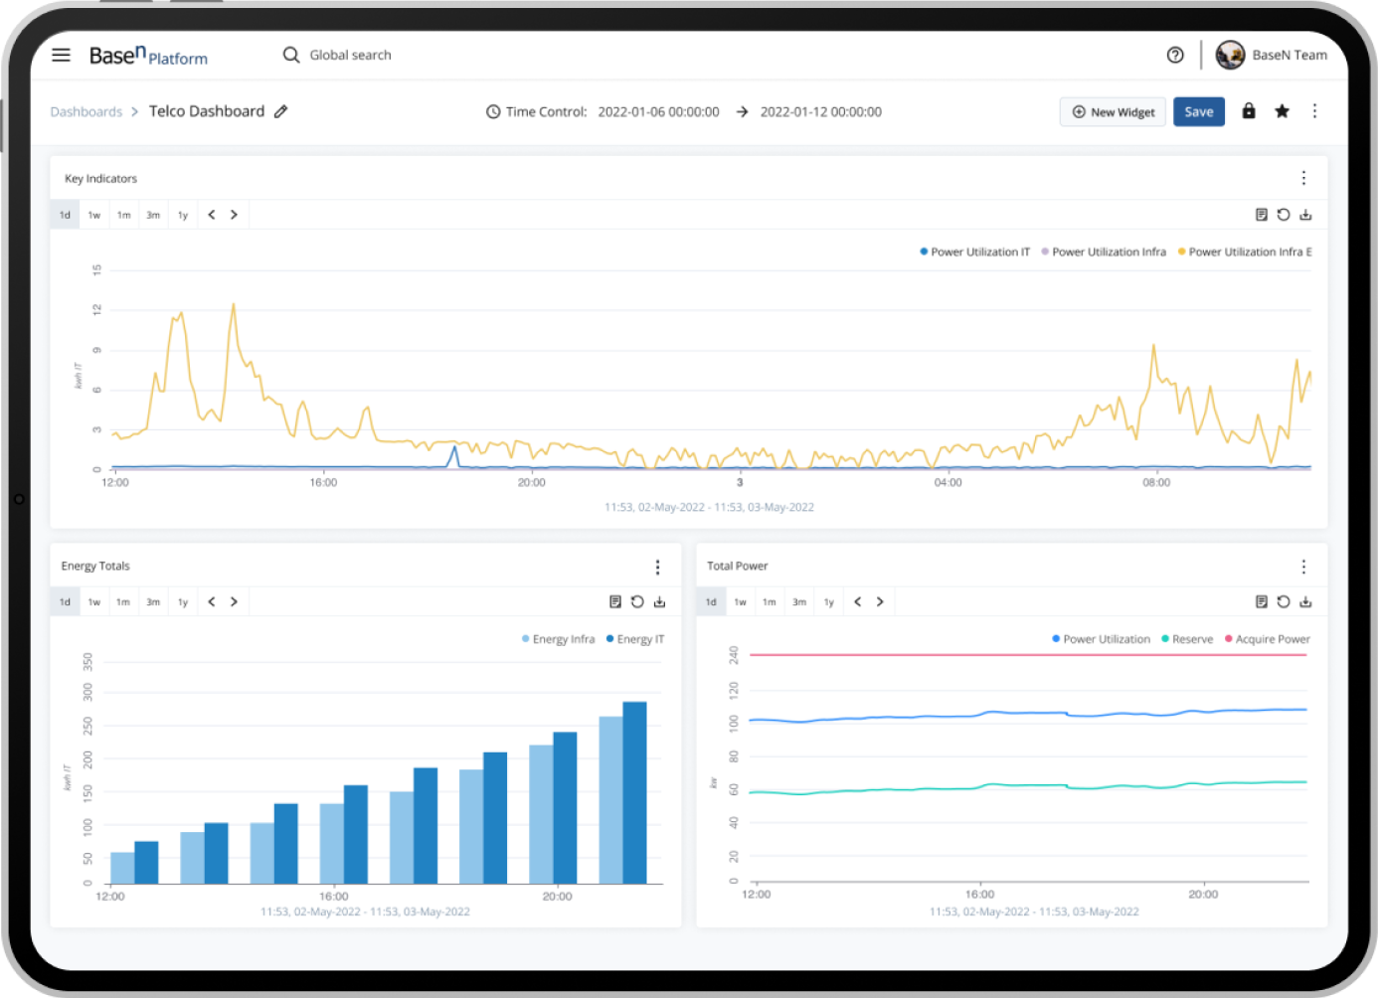Image resolution: width=1378 pixels, height=998 pixels.
Task: Go to next period in Total Power
Action: coord(880,601)
